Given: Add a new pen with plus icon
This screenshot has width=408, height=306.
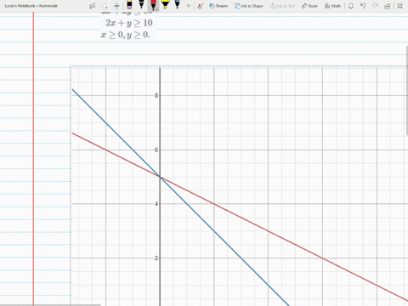Looking at the screenshot, I should coord(188,6).
